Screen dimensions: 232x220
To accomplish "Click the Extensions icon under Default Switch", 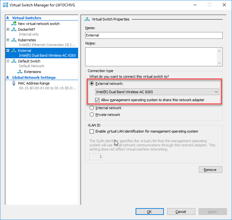I will [20, 72].
